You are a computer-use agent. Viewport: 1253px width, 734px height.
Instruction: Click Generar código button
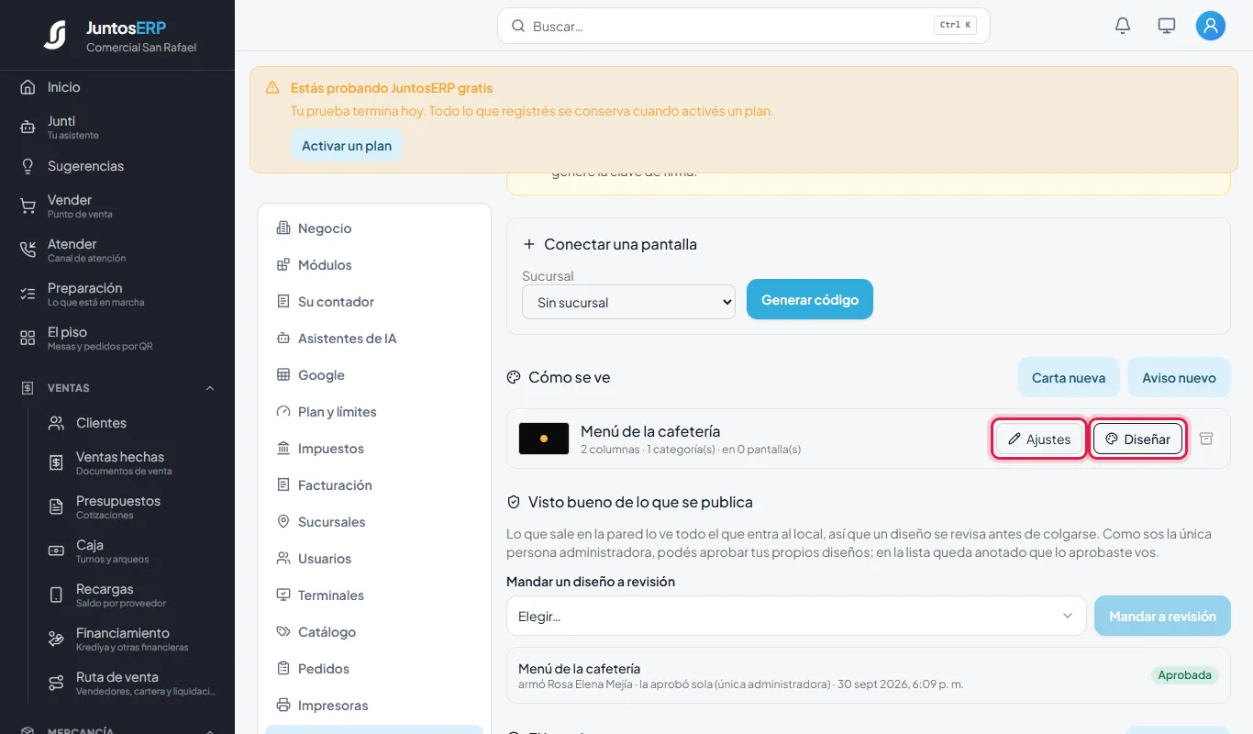(810, 300)
